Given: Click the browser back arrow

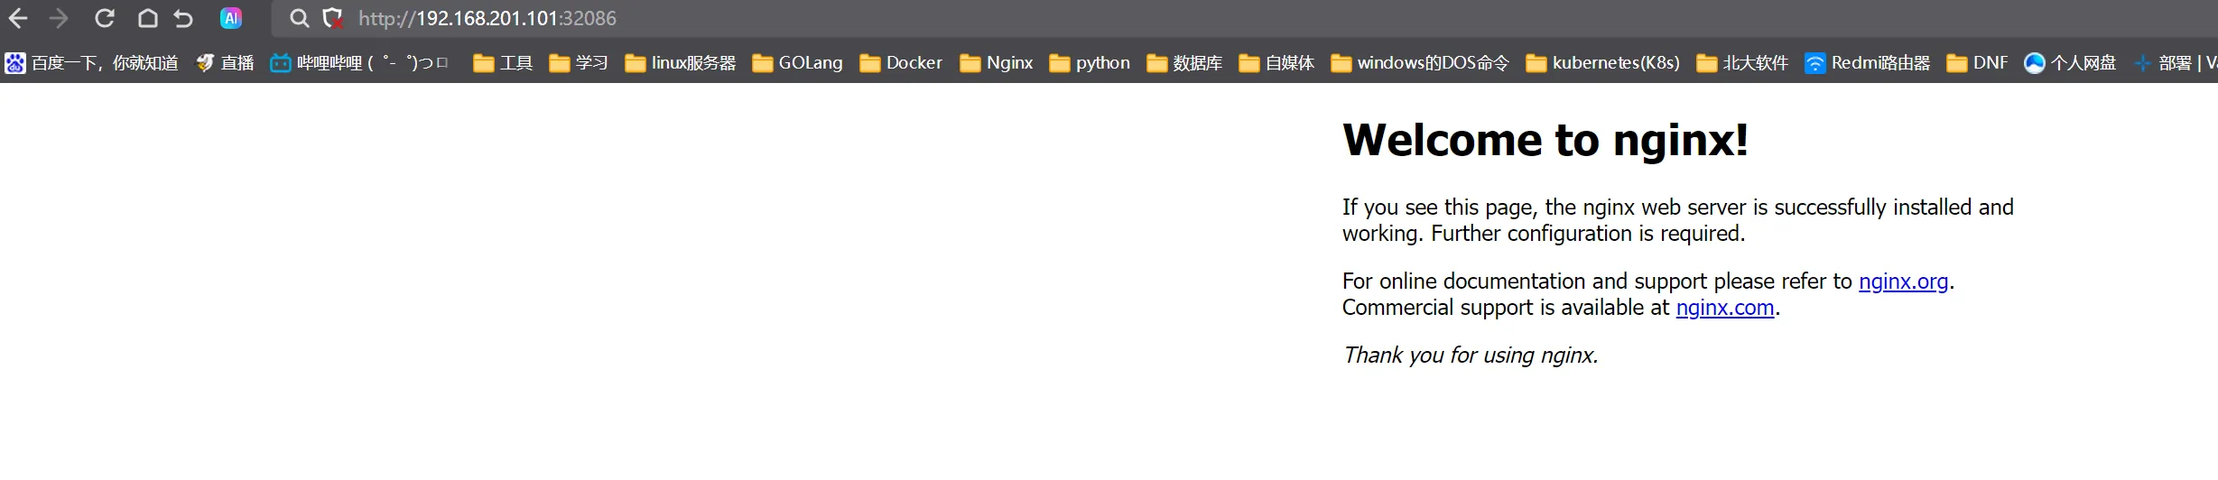Looking at the screenshot, I should tap(18, 18).
